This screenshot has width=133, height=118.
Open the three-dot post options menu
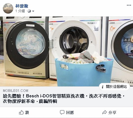[129, 5]
